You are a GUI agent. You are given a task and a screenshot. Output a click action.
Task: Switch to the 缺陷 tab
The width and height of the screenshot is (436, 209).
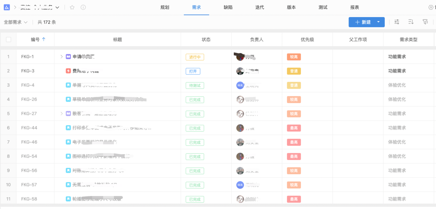click(228, 7)
